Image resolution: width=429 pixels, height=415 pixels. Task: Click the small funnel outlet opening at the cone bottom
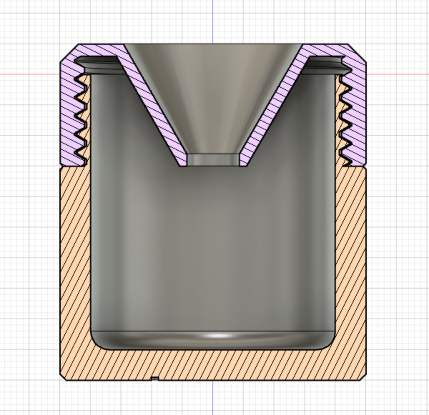click(x=213, y=160)
